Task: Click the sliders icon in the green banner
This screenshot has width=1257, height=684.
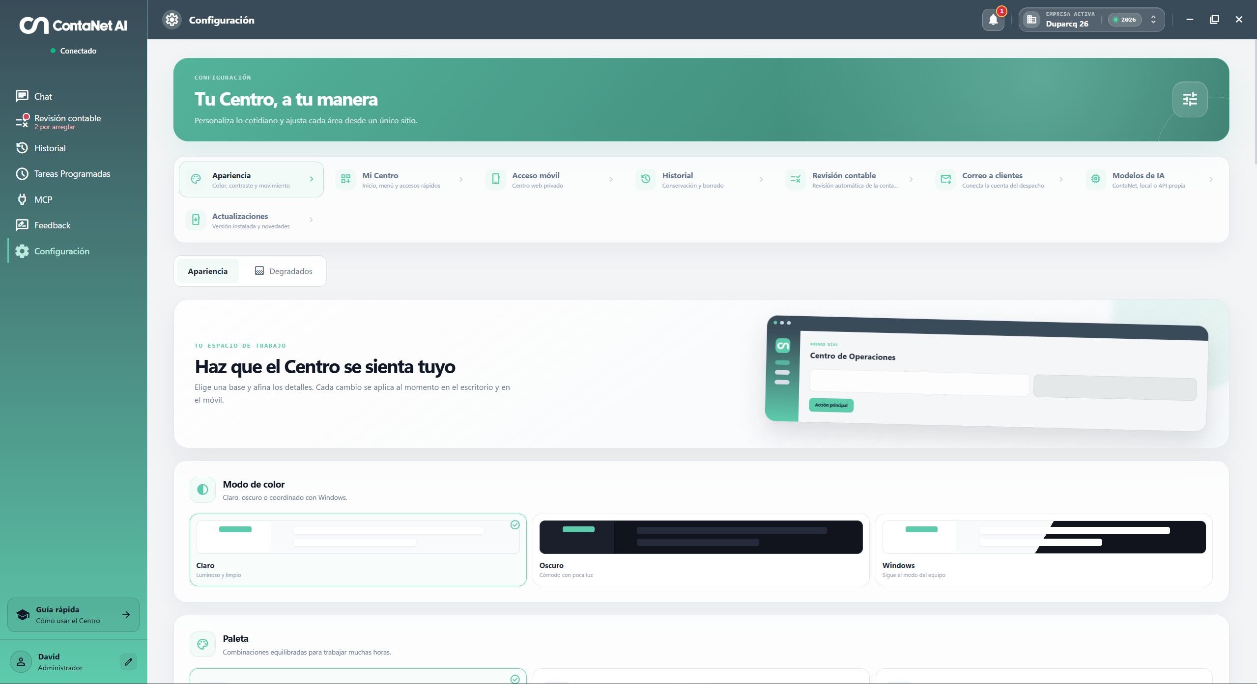Action: (1190, 99)
